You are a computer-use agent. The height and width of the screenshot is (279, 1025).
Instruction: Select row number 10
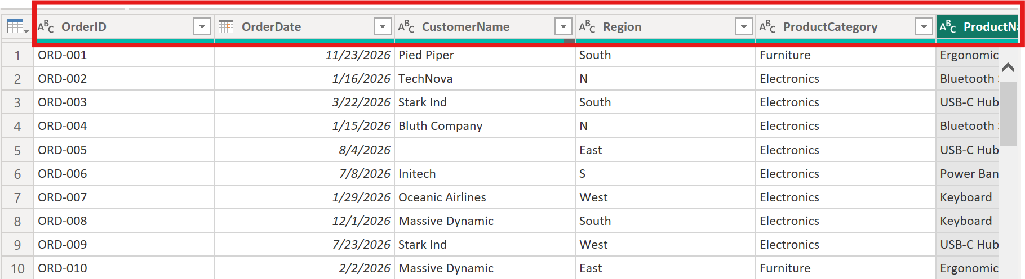[17, 268]
